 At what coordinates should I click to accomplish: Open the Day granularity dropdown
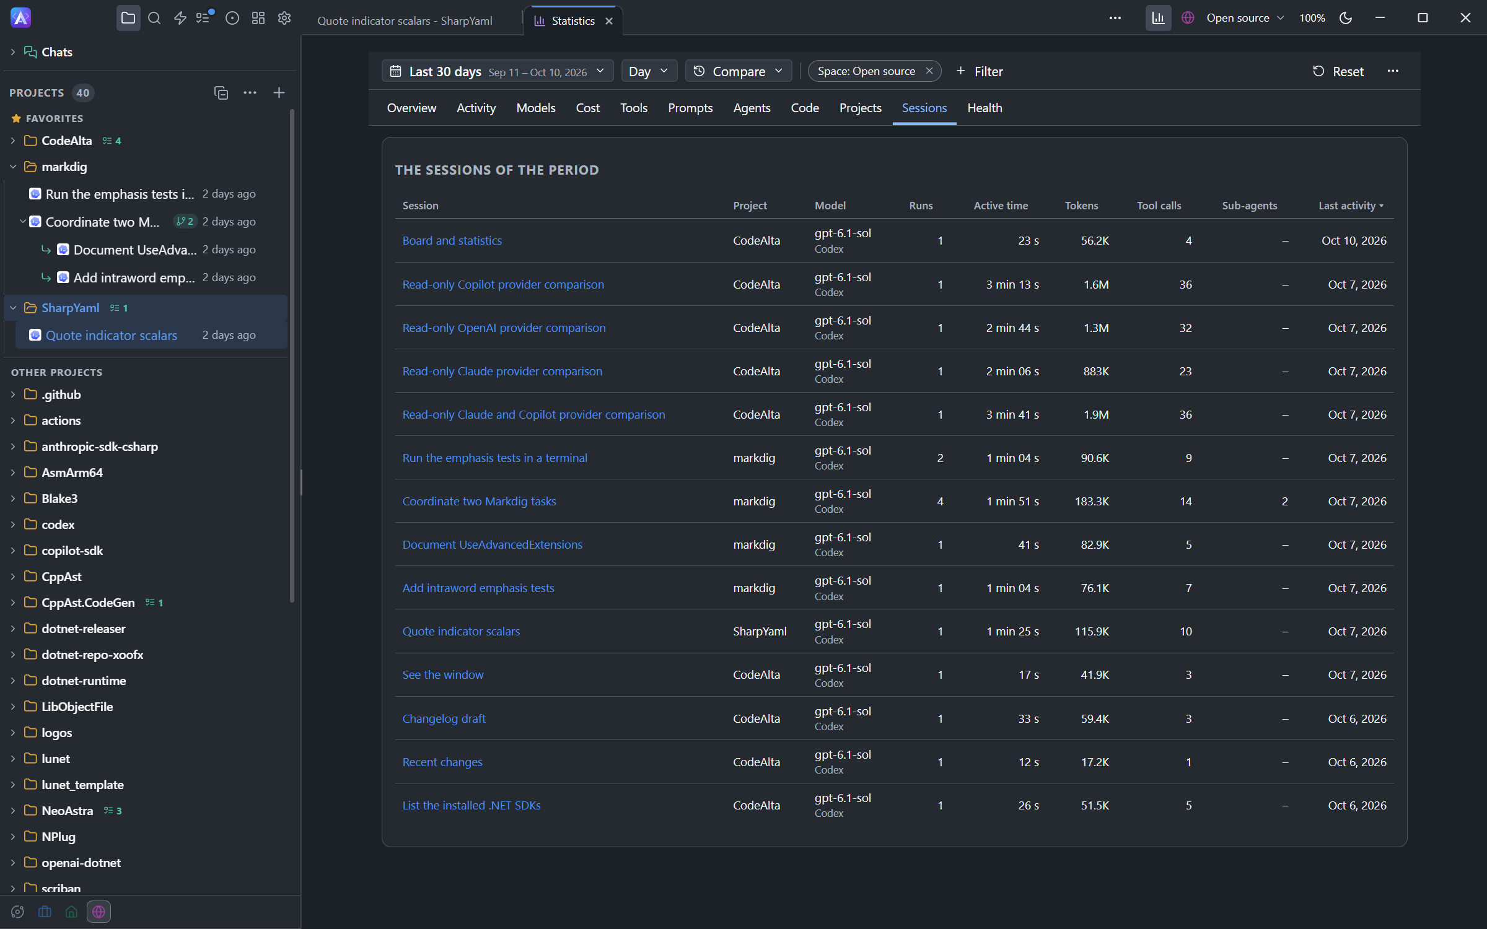click(x=649, y=71)
